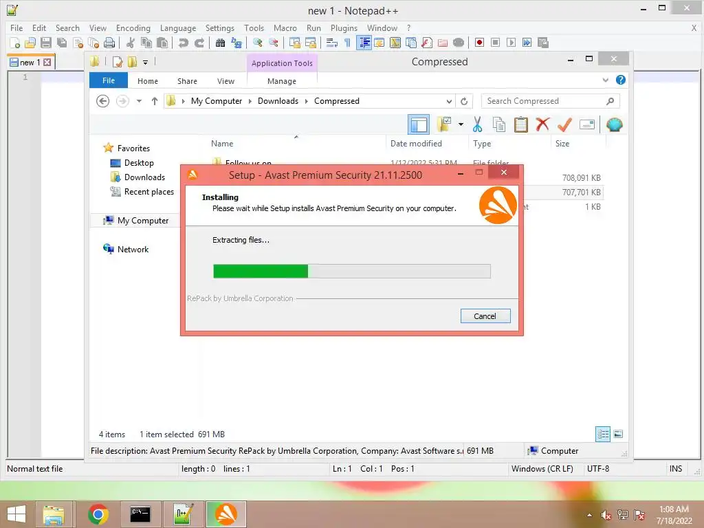Click the Save icon in Notepad++ toolbar
Screen dimensions: 704x528
tap(46, 43)
